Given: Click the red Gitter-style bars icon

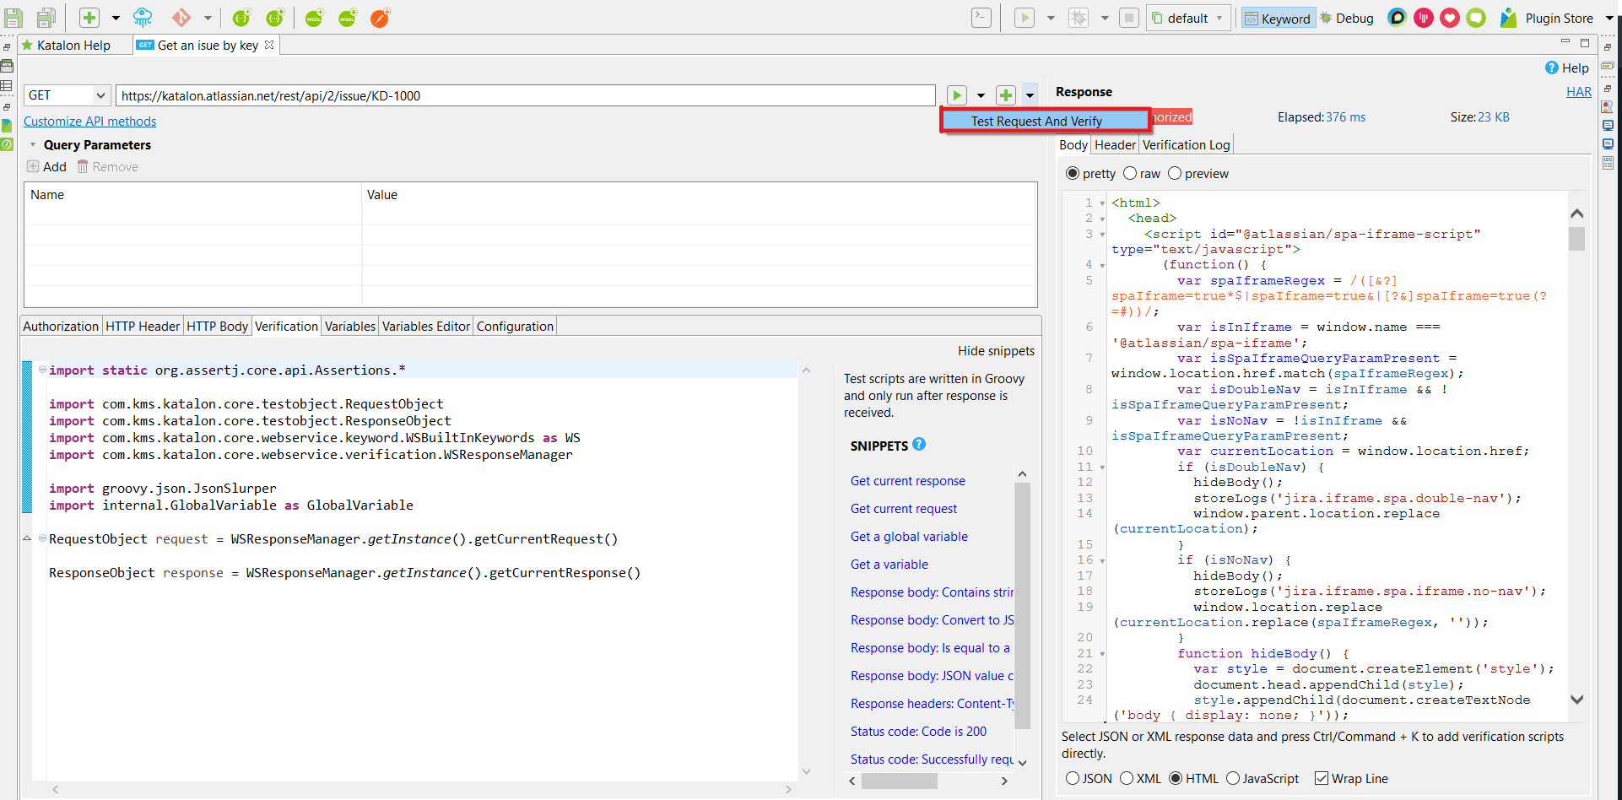Looking at the screenshot, I should pyautogui.click(x=1424, y=18).
